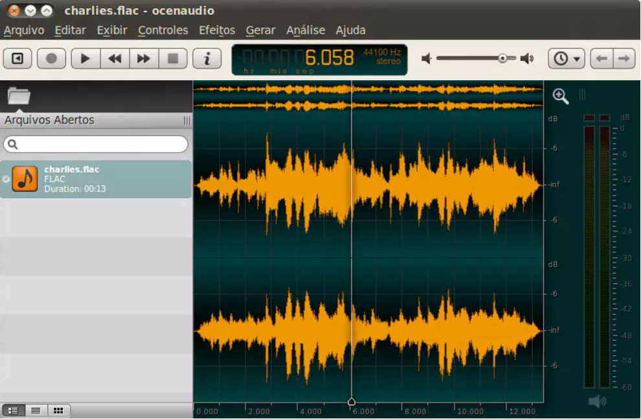The height and width of the screenshot is (419, 641).
Task: Click the search field in Arquivos Abertos
Action: click(x=96, y=144)
